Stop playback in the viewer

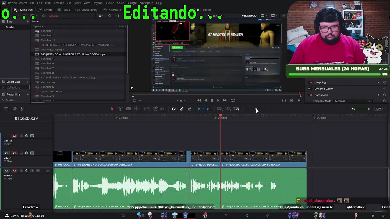[212, 100]
